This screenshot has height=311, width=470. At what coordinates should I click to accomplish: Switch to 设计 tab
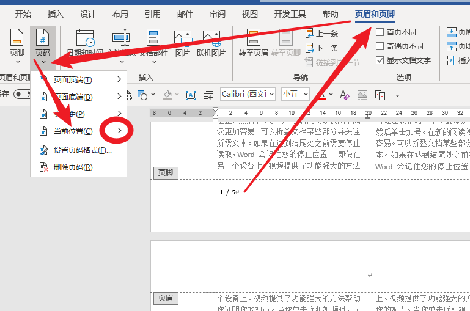point(88,14)
